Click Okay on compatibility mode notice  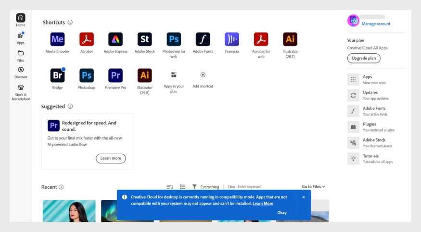pos(281,212)
